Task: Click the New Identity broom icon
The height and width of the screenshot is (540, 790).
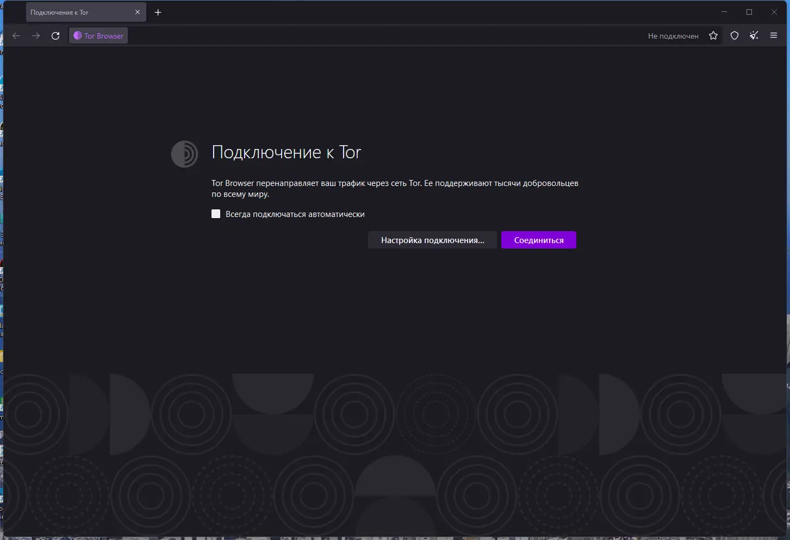Action: 754,36
